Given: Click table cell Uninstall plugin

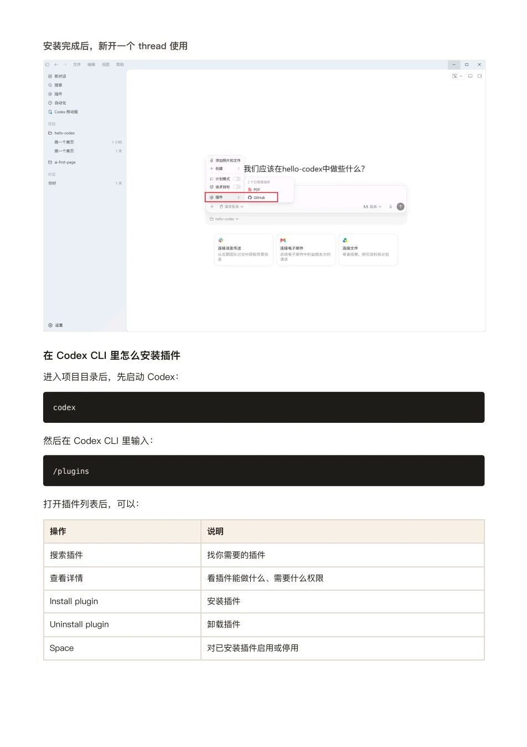Looking at the screenshot, I should point(122,624).
